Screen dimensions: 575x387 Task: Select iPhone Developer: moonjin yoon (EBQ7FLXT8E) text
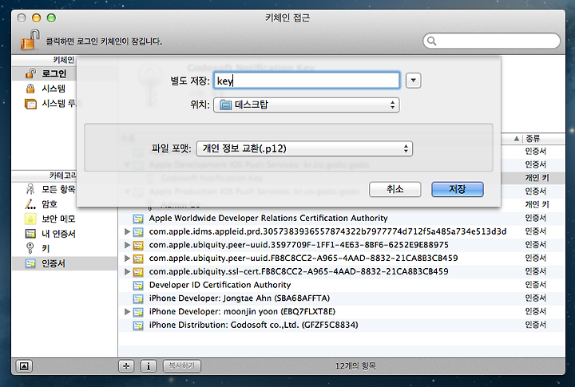coord(242,311)
